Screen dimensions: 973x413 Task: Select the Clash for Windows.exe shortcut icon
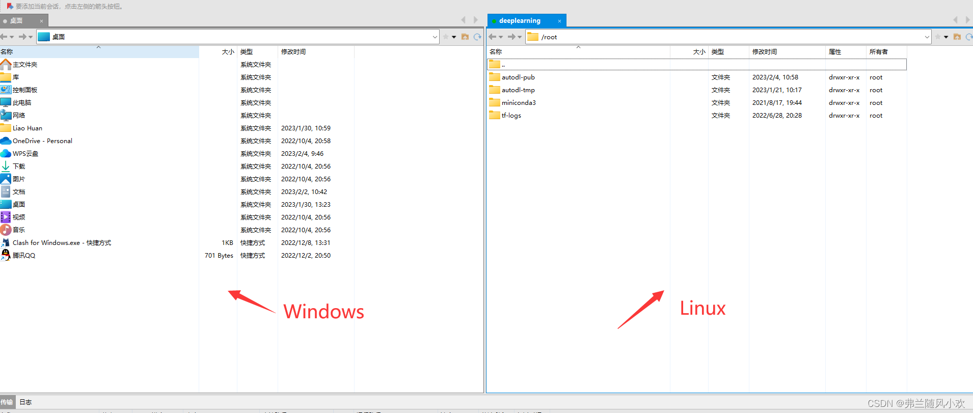(x=6, y=242)
